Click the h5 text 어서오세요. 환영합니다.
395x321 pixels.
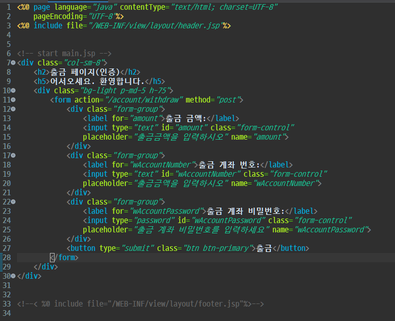click(97, 81)
